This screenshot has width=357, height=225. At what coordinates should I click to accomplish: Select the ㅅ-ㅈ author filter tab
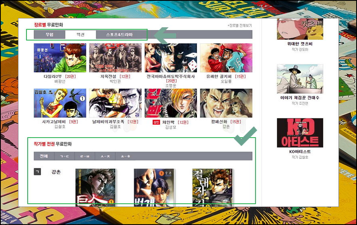pos(105,156)
